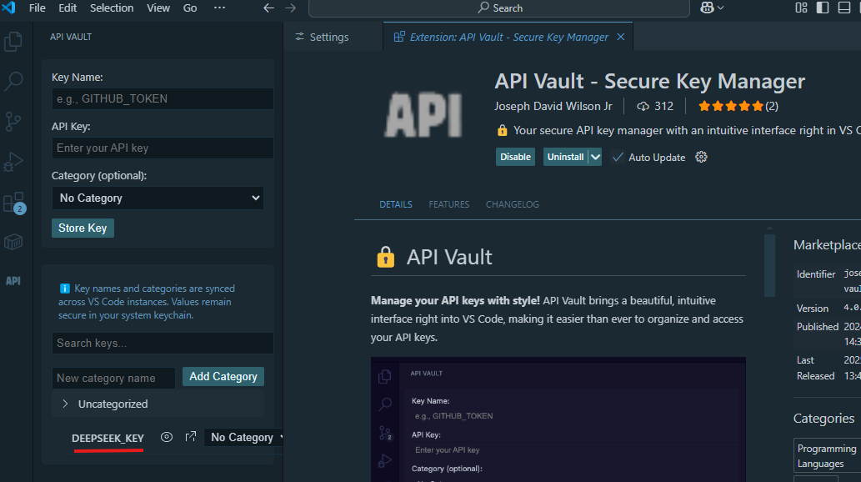Show more menus via ellipsis

(220, 8)
